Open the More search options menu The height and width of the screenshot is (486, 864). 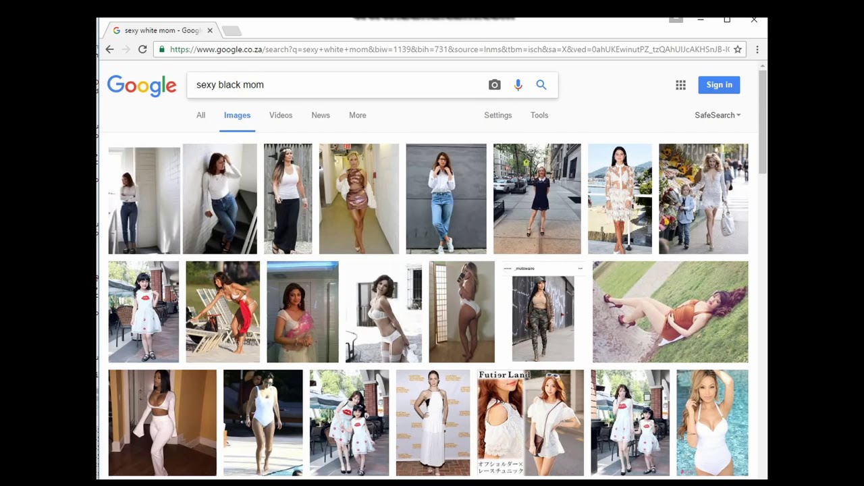[358, 115]
